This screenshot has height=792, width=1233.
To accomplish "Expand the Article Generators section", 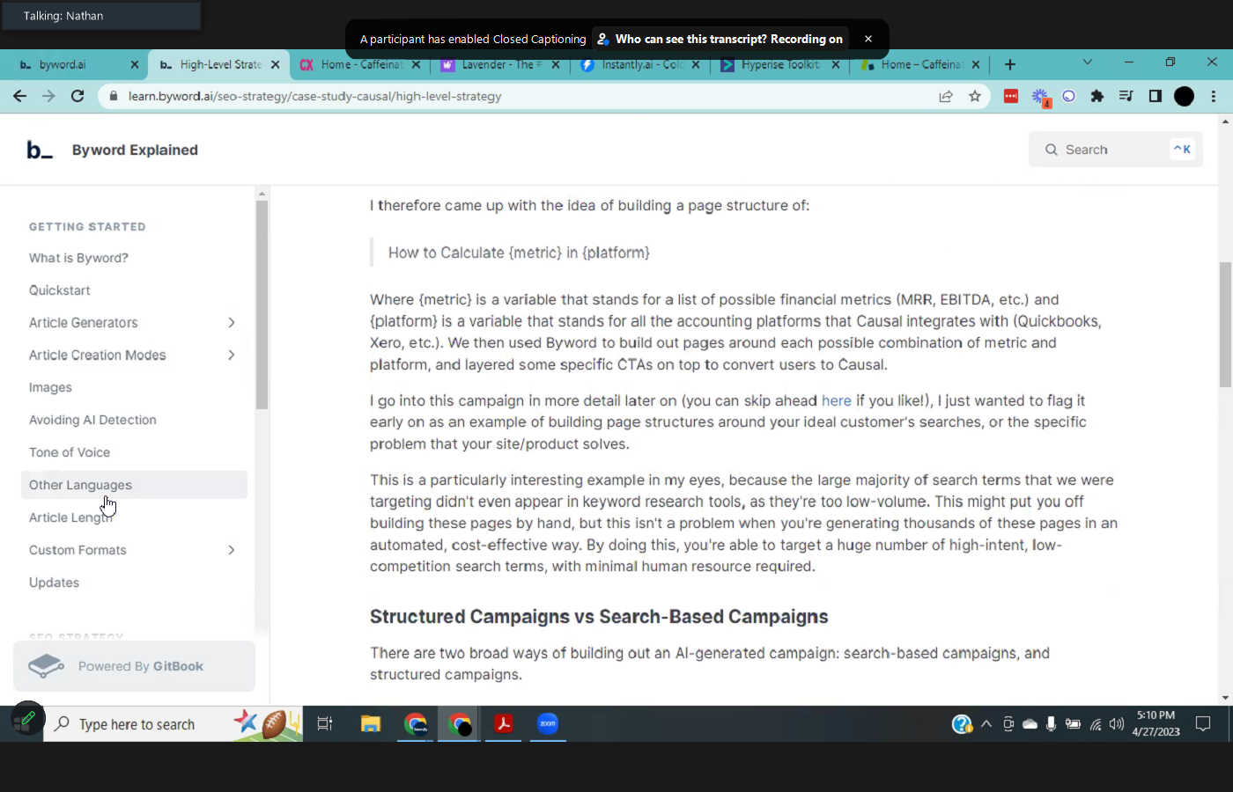I will [x=231, y=323].
